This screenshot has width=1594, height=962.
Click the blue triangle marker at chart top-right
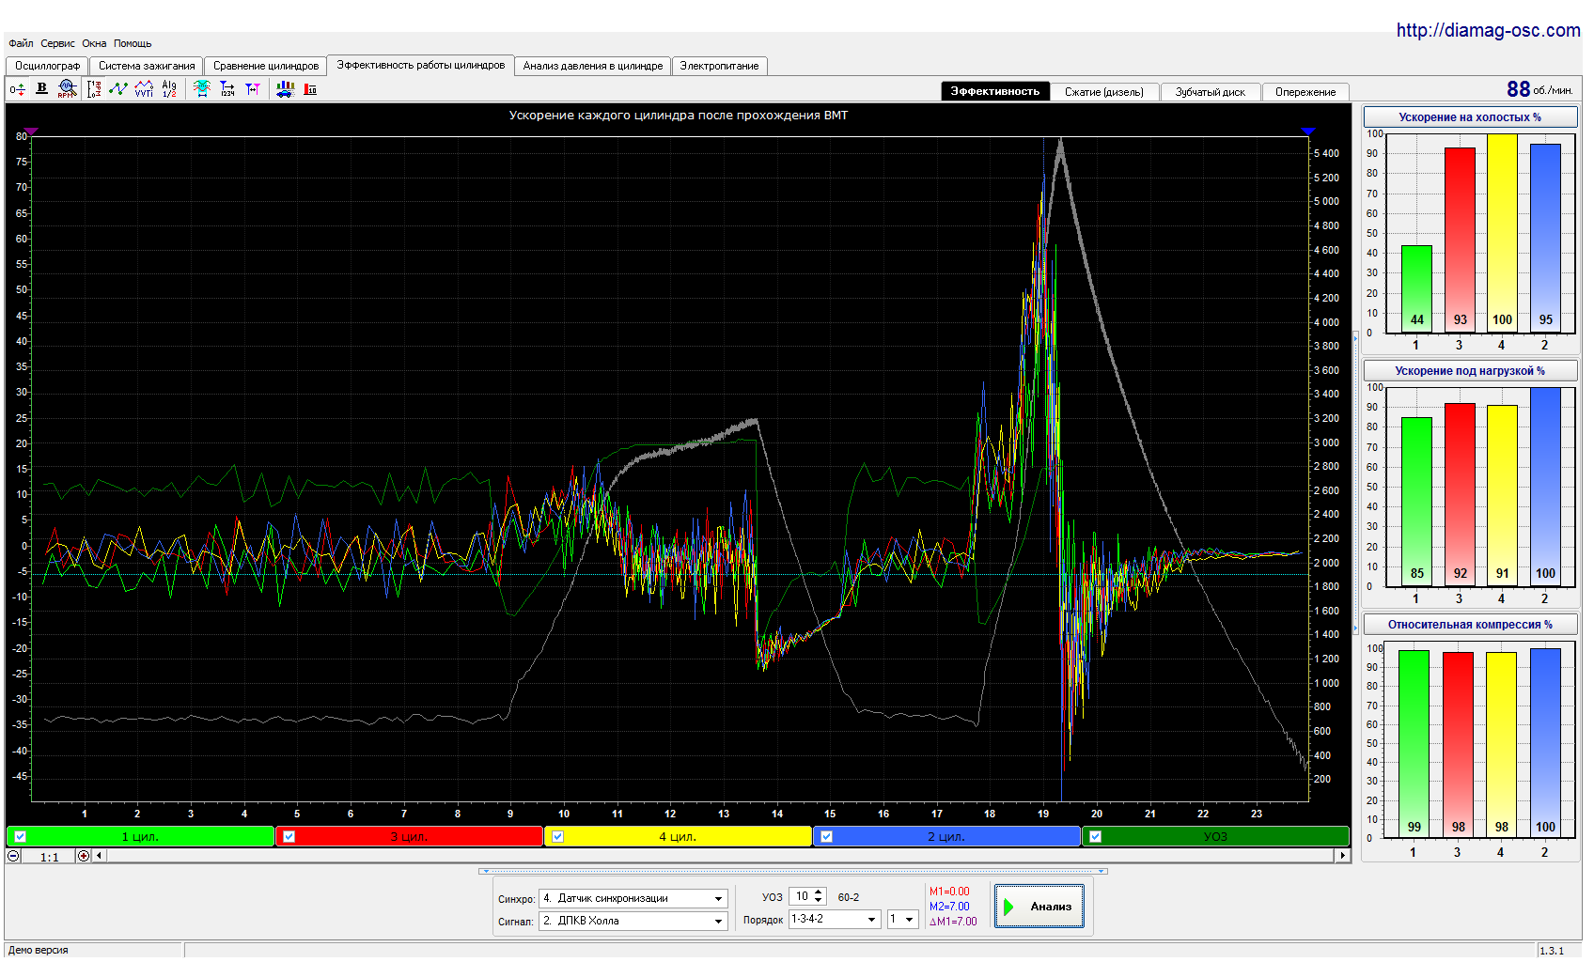click(x=1307, y=132)
